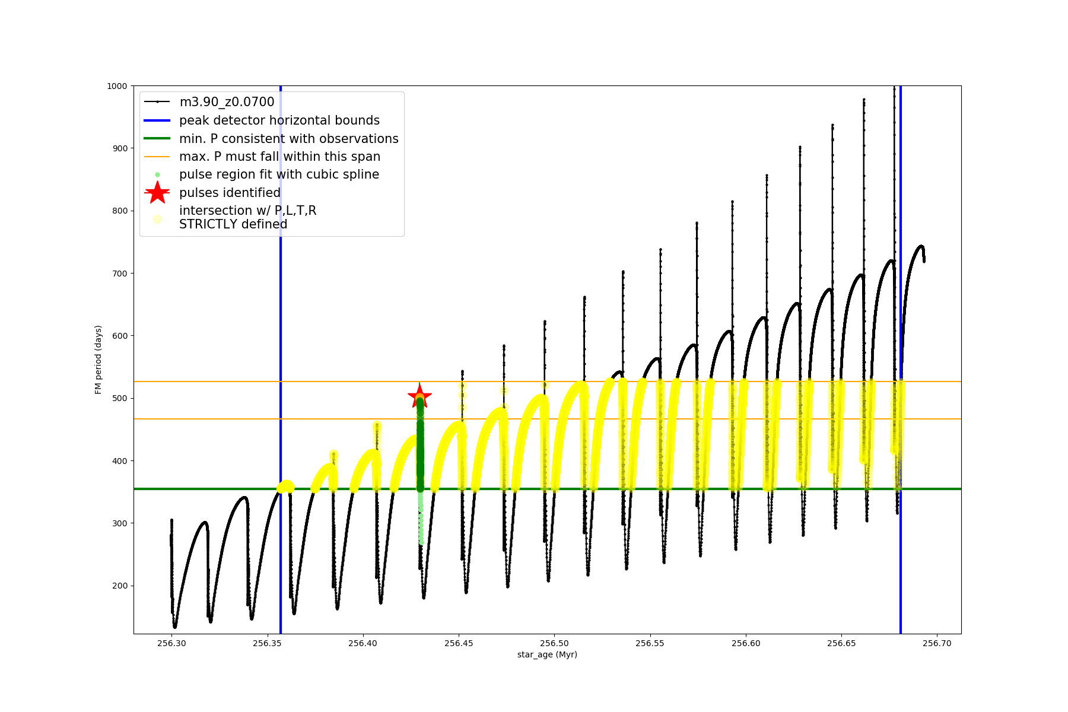Click the blue line swatch in legend
1068x712 pixels.
[157, 120]
